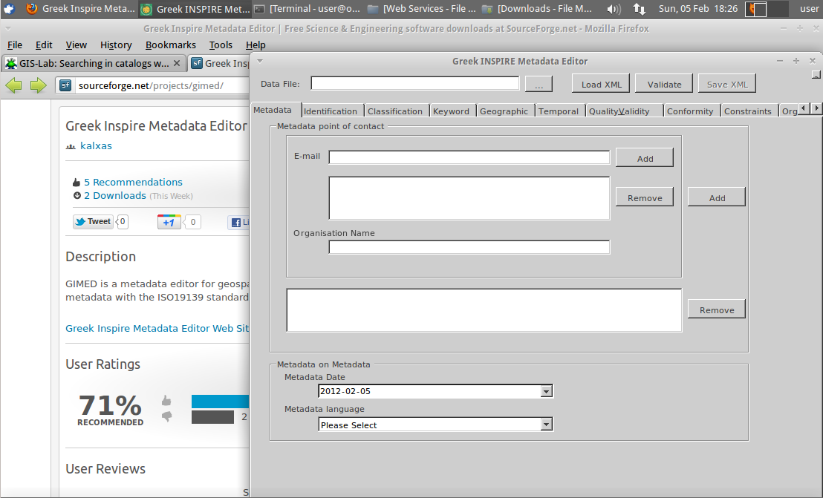
Task: Click the thumbs-up Recommendations icon
Action: [77, 183]
